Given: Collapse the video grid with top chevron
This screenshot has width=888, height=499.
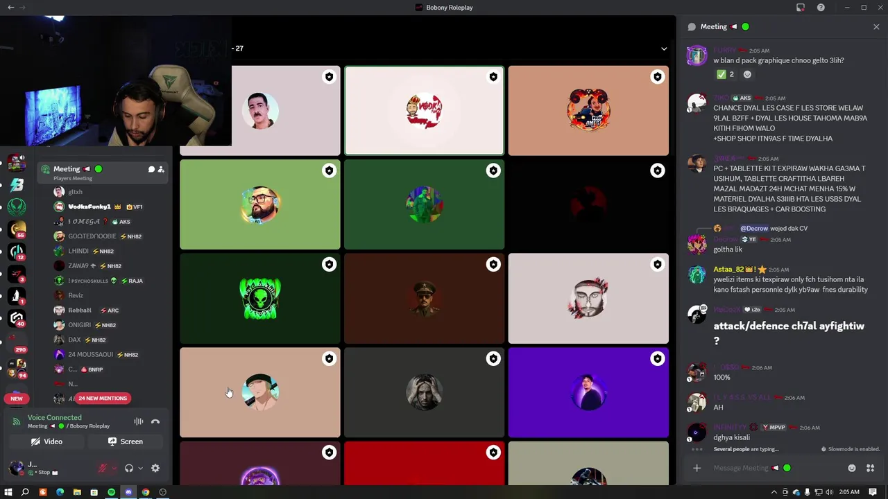Looking at the screenshot, I should tap(664, 49).
